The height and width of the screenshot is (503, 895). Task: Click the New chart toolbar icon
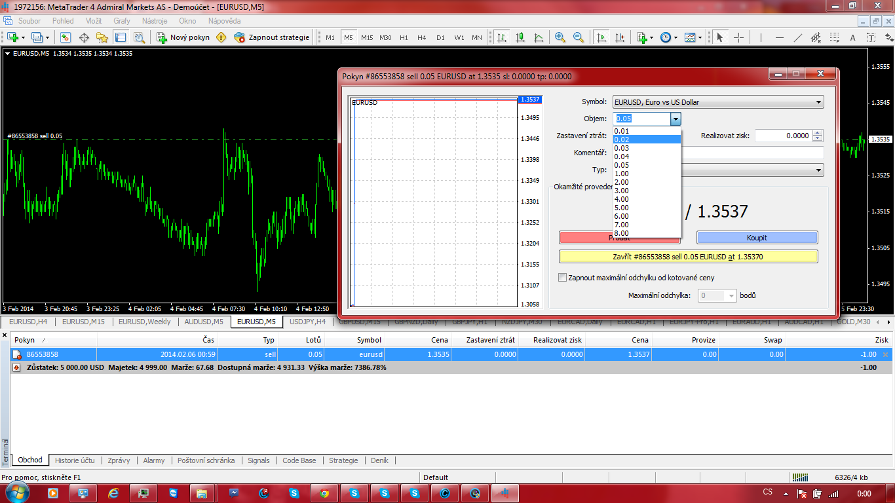tap(12, 37)
